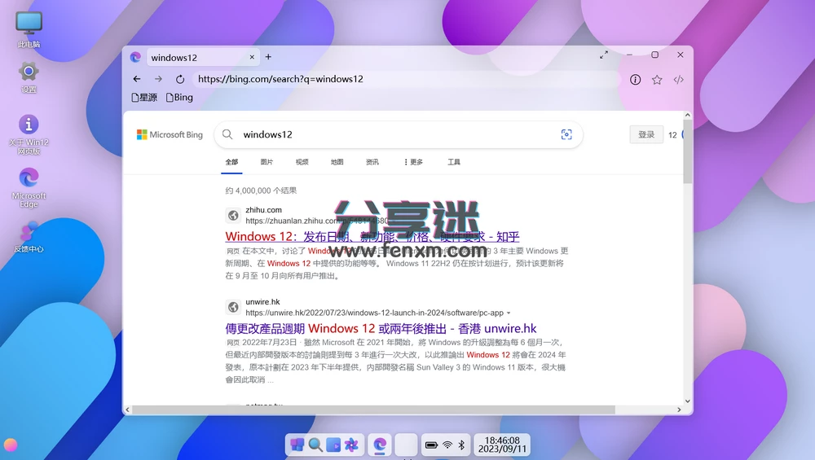The width and height of the screenshot is (815, 460).
Task: Click the browser back arrow
Action: tap(137, 79)
